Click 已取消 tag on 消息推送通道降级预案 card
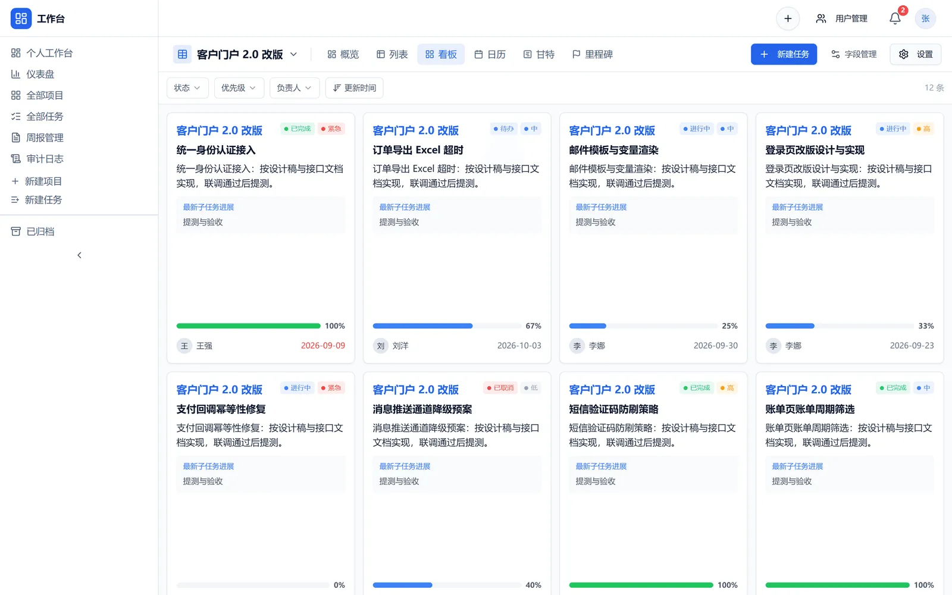 coord(500,388)
